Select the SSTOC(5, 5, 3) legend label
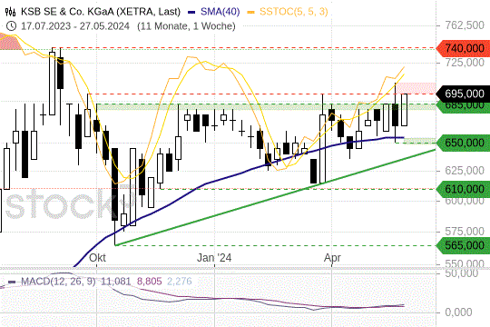490x327 pixels. tap(294, 12)
